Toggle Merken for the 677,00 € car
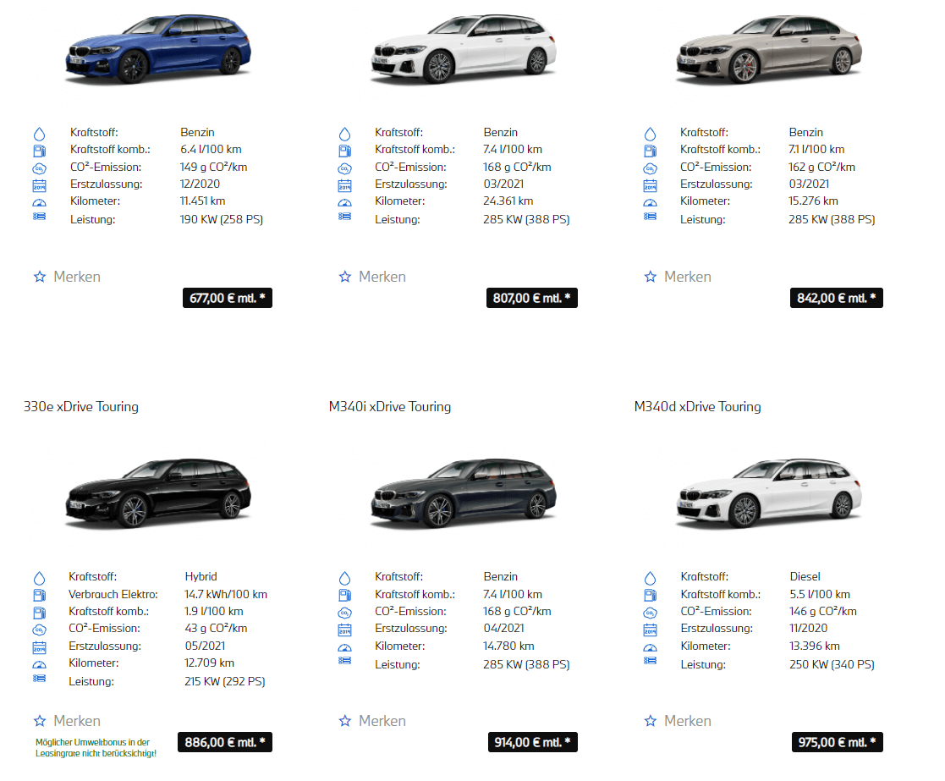 tap(67, 277)
